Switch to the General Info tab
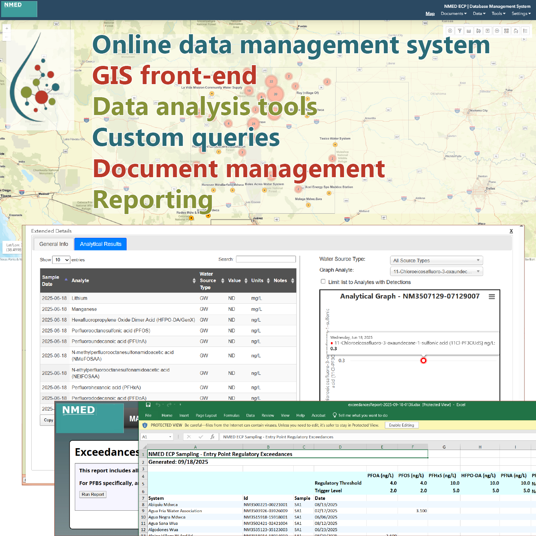Viewport: 536px width, 536px height. pos(54,244)
